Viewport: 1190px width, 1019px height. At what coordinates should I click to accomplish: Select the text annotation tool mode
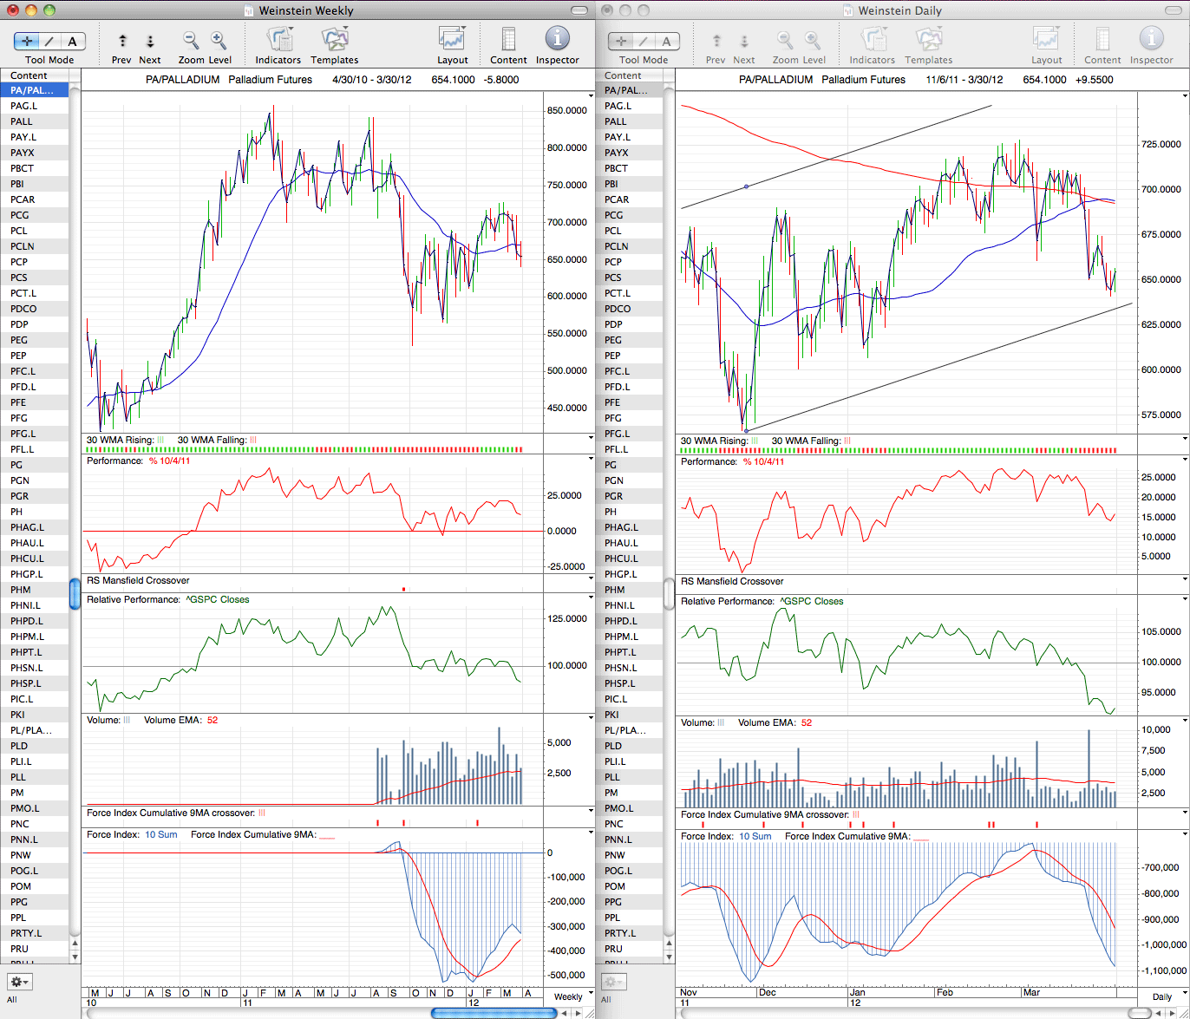pyautogui.click(x=73, y=42)
